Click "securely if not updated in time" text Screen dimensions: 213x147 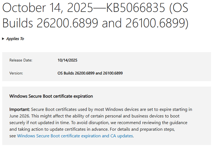[38, 122]
